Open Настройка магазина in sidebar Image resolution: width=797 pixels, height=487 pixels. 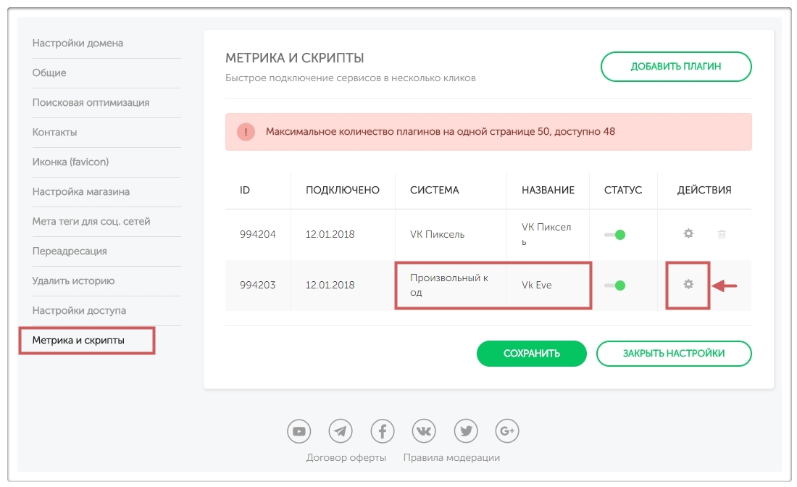80,192
